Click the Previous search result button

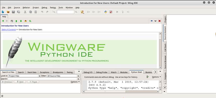point(7,82)
